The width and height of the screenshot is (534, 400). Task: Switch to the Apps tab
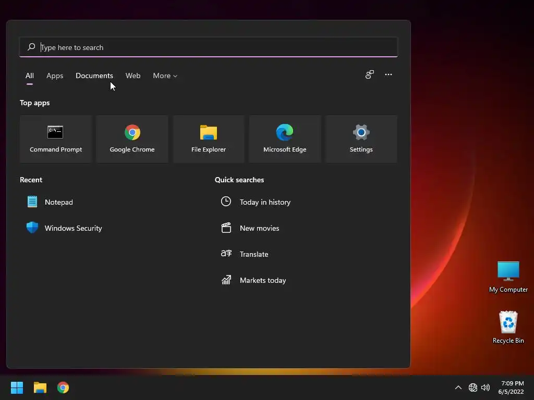[55, 76]
